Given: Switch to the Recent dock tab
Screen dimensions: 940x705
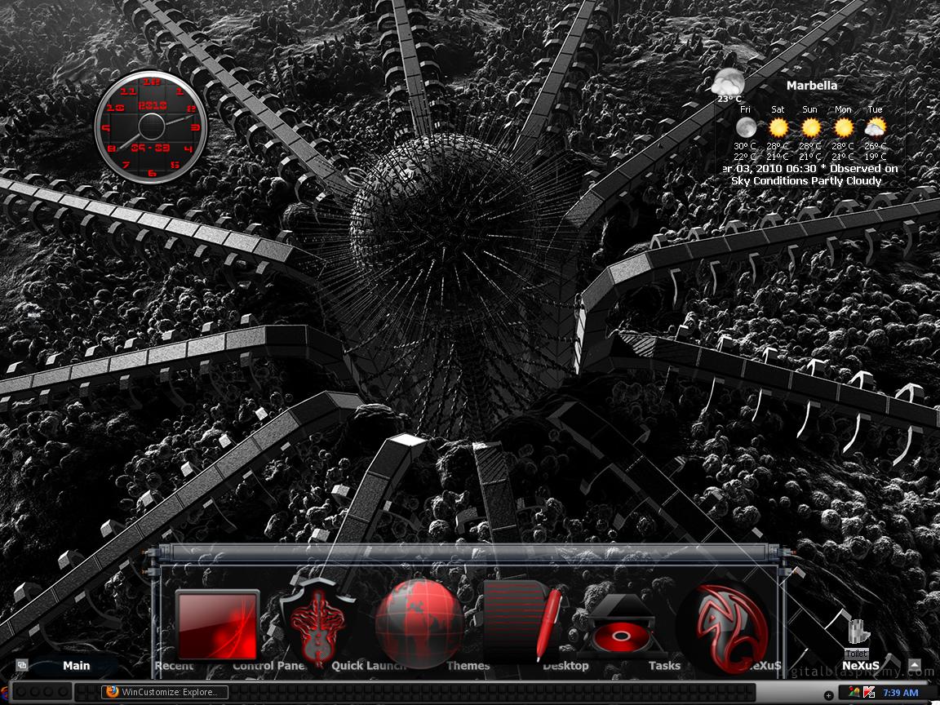Looking at the screenshot, I should coord(174,666).
